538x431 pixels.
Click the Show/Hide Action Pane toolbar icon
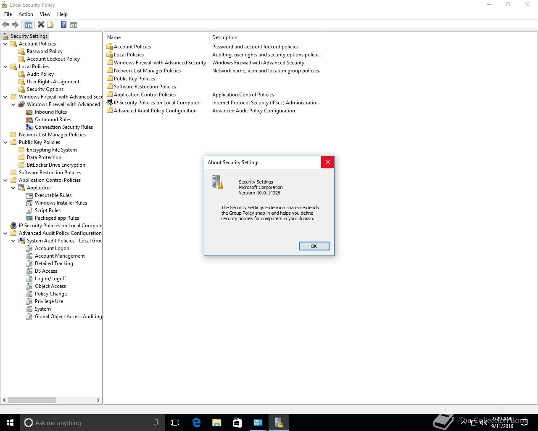pos(74,25)
